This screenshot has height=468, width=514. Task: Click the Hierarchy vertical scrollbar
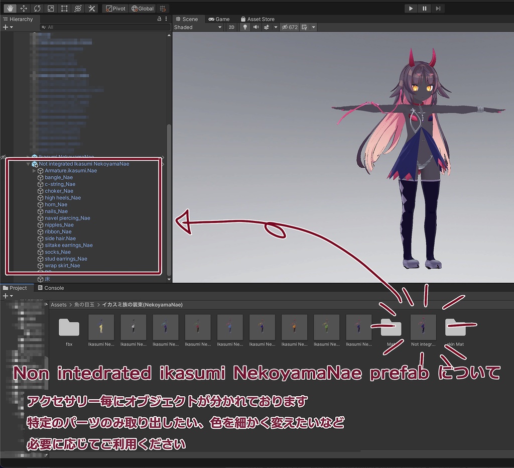[169, 200]
